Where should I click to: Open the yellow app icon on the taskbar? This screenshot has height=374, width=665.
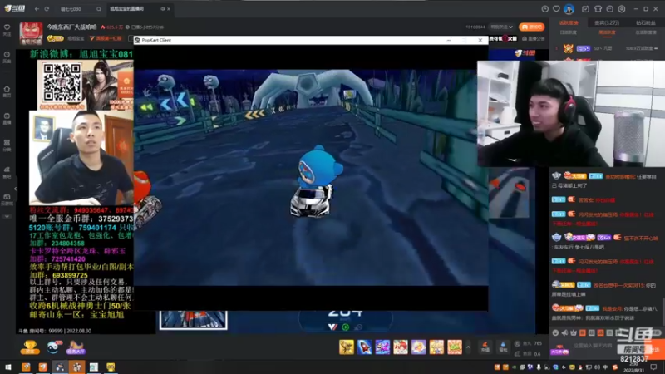pyautogui.click(x=111, y=367)
